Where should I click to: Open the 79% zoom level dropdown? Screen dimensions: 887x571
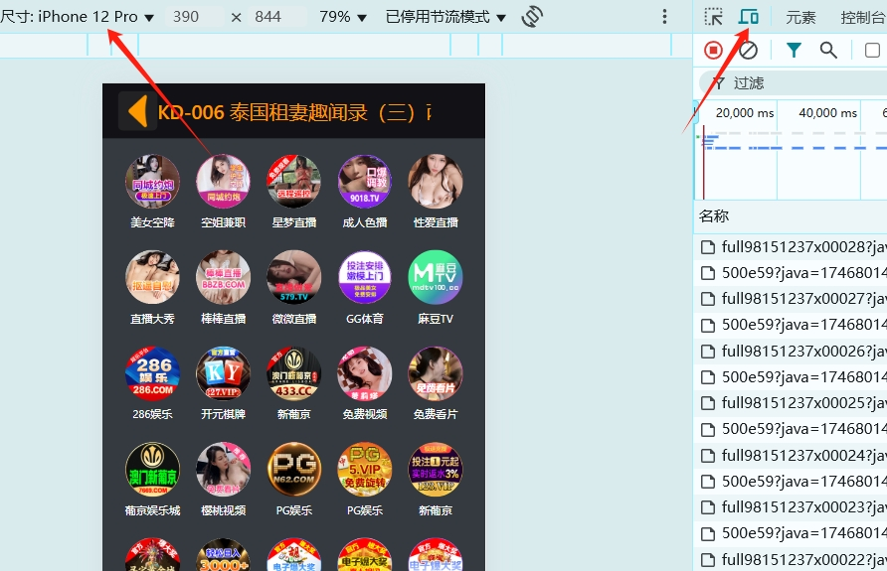tap(343, 17)
